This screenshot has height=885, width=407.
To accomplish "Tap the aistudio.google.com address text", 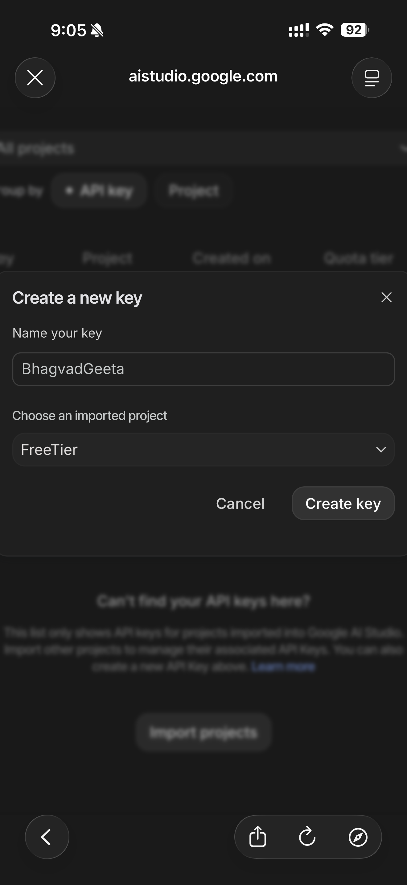I will (x=203, y=76).
